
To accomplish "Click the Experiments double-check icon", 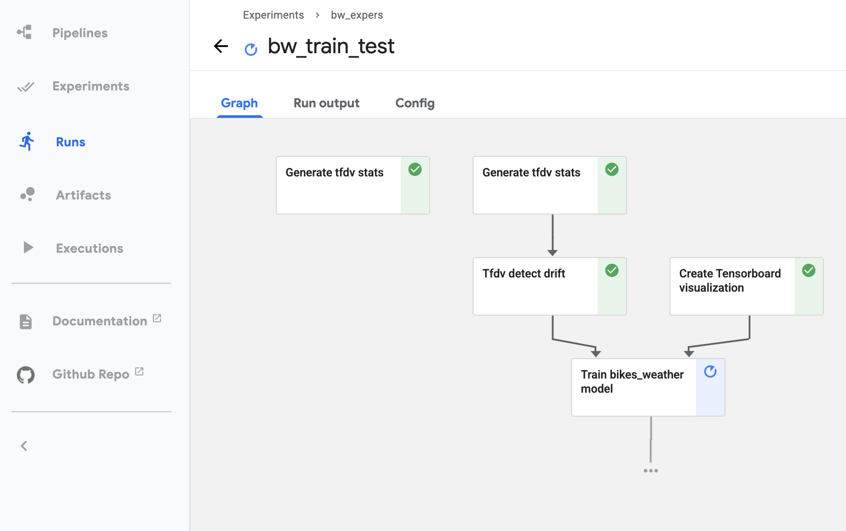I will coord(25,87).
